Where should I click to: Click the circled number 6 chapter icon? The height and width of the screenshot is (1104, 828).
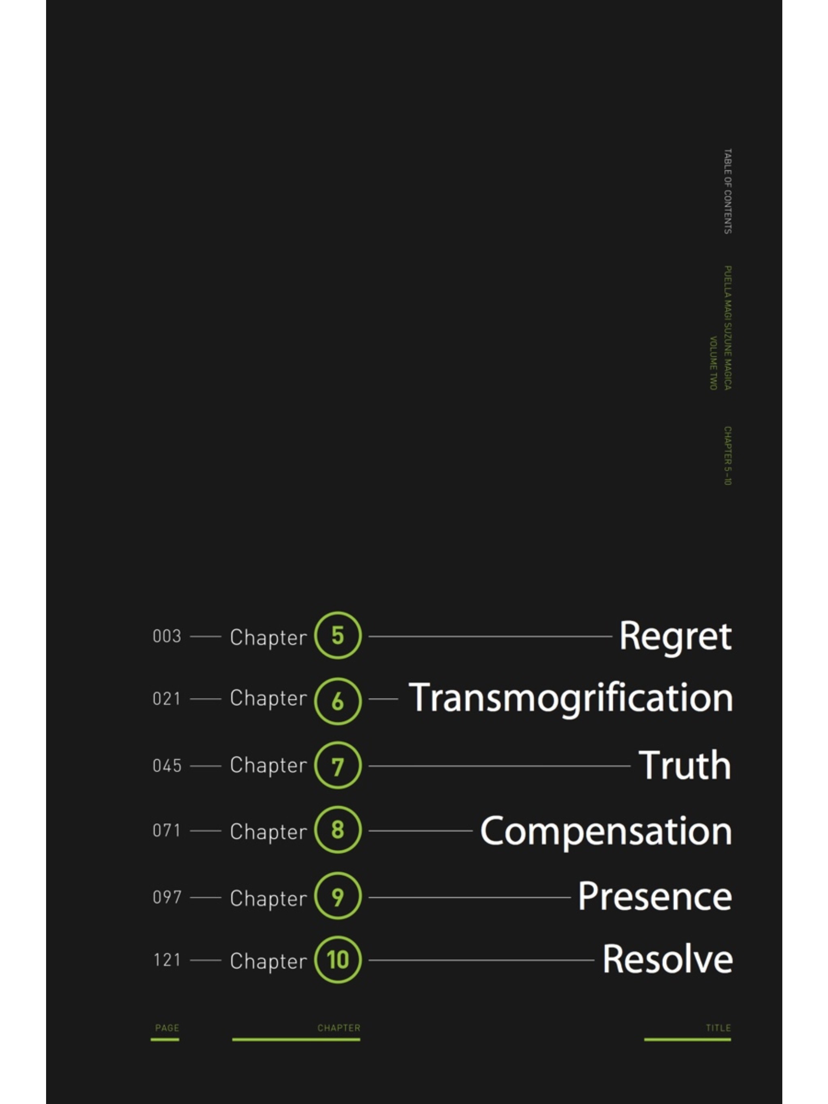pos(338,701)
